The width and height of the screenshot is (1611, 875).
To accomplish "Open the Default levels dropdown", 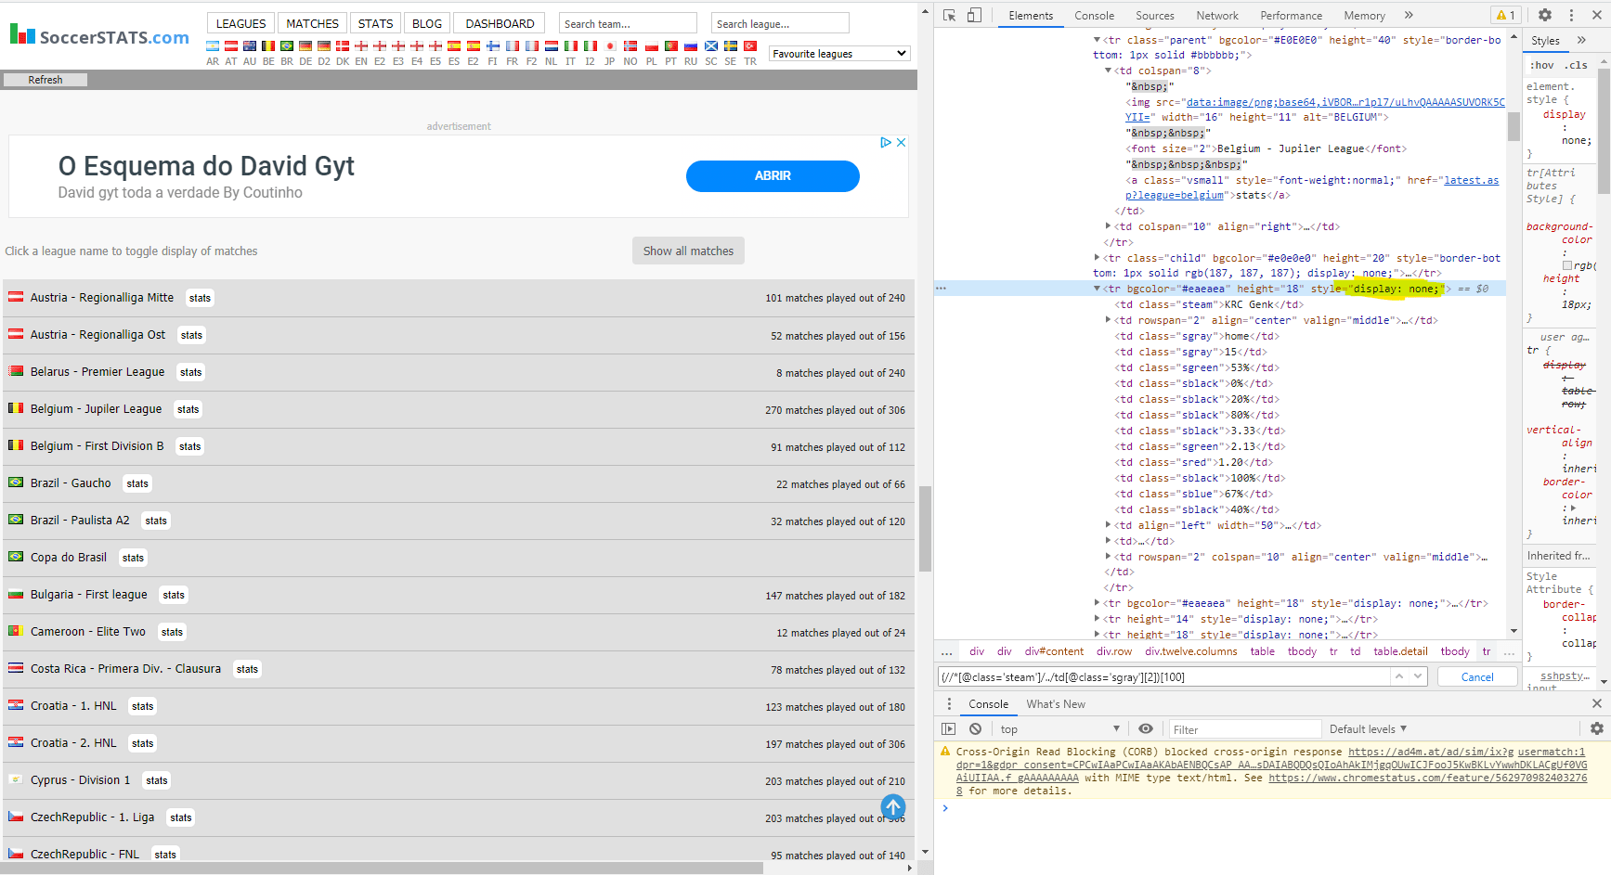I will pos(1367,728).
